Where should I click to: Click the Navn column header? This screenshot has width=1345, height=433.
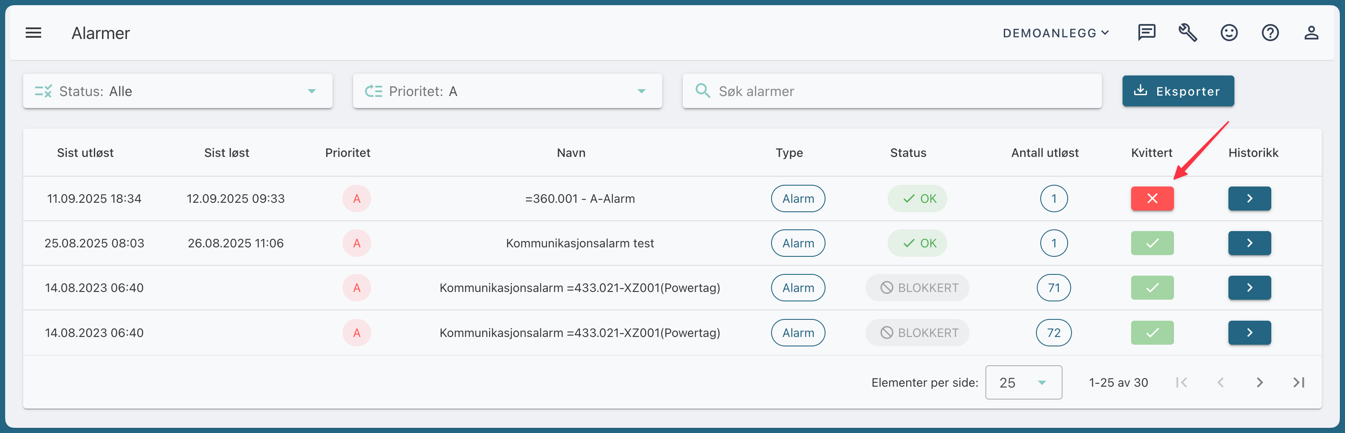point(571,153)
